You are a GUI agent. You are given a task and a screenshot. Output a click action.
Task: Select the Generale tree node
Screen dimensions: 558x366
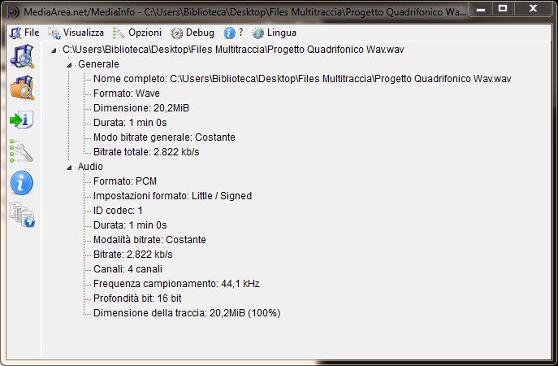pyautogui.click(x=98, y=64)
